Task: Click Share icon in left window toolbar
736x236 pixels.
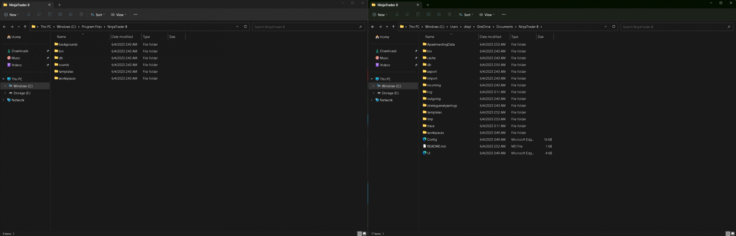Action: pos(71,15)
